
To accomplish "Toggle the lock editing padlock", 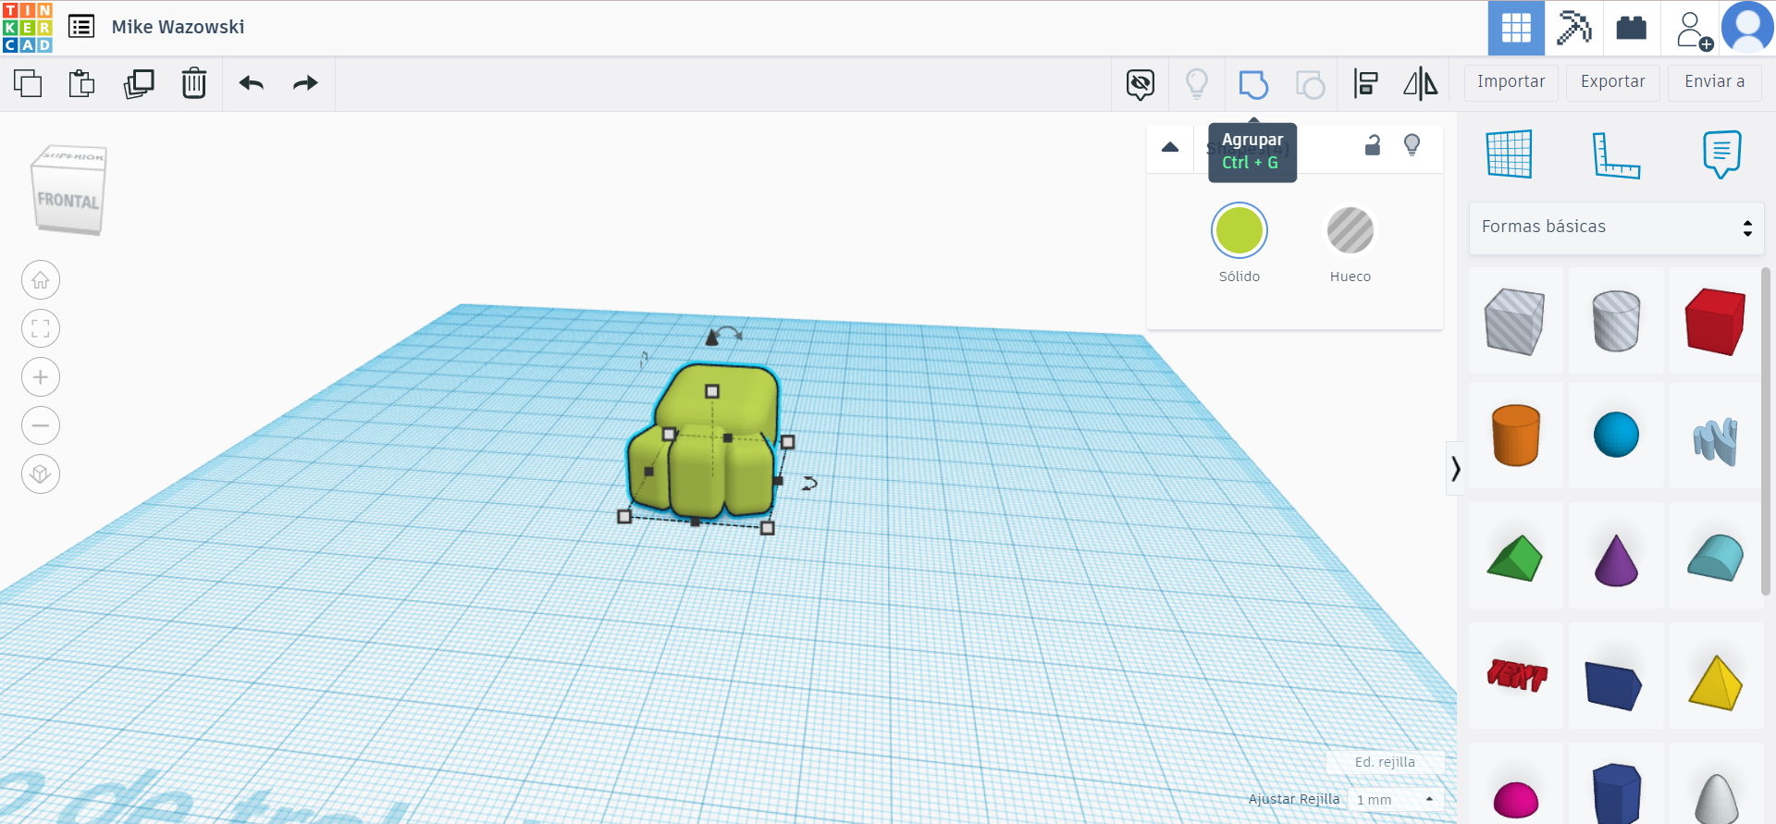I will [x=1373, y=145].
